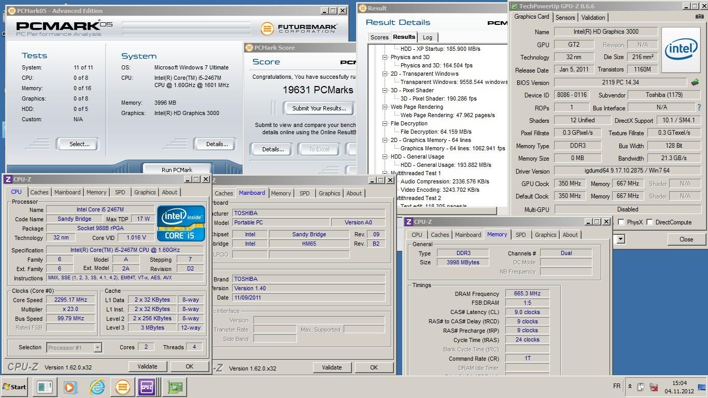The height and width of the screenshot is (398, 708).
Task: Click Submit Your Results... button
Action: pos(319,108)
